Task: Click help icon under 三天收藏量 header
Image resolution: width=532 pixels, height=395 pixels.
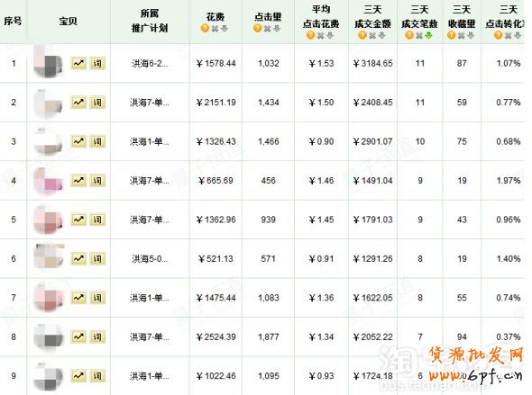Action: (451, 35)
